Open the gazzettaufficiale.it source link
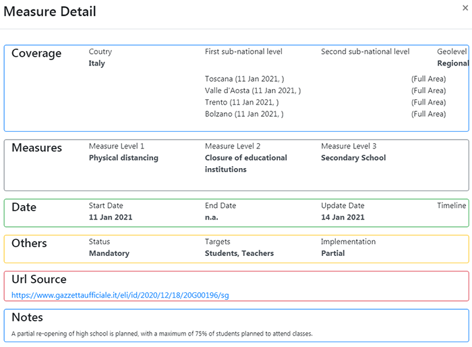The image size is (472, 347). coord(120,295)
